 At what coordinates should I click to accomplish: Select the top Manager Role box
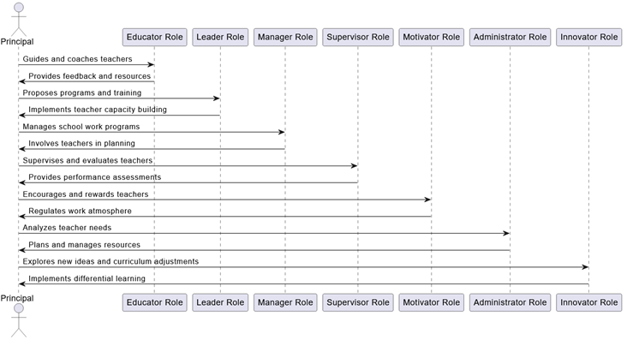click(285, 37)
